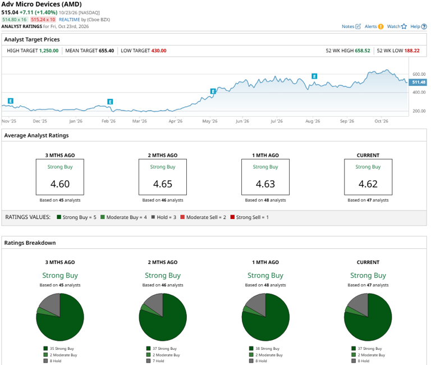Click the CURRENT 4.62 rating box
This screenshot has width=431, height=365.
coord(368,177)
